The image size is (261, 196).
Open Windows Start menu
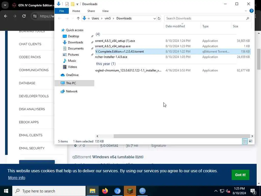click(x=6, y=191)
